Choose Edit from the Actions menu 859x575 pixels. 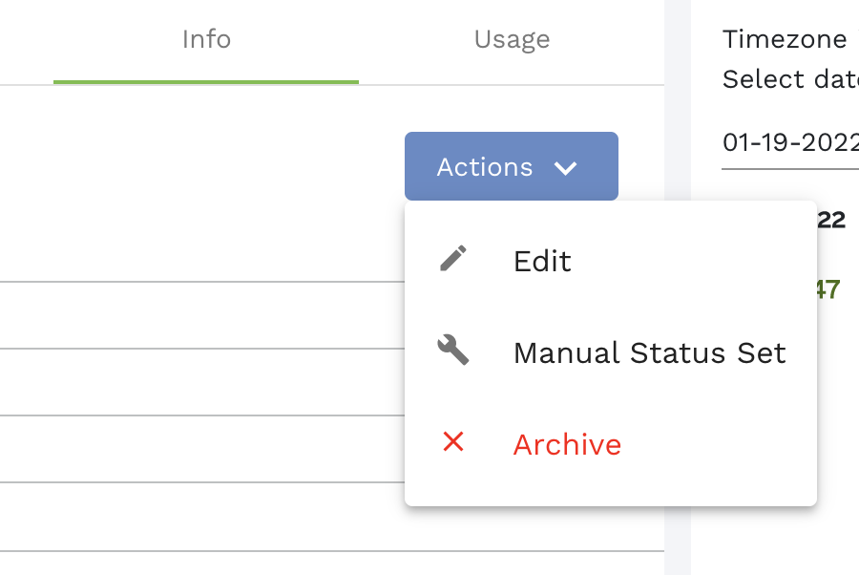click(542, 261)
